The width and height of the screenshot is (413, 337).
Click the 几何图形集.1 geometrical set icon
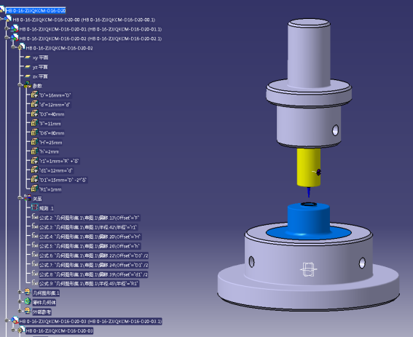tap(28, 292)
